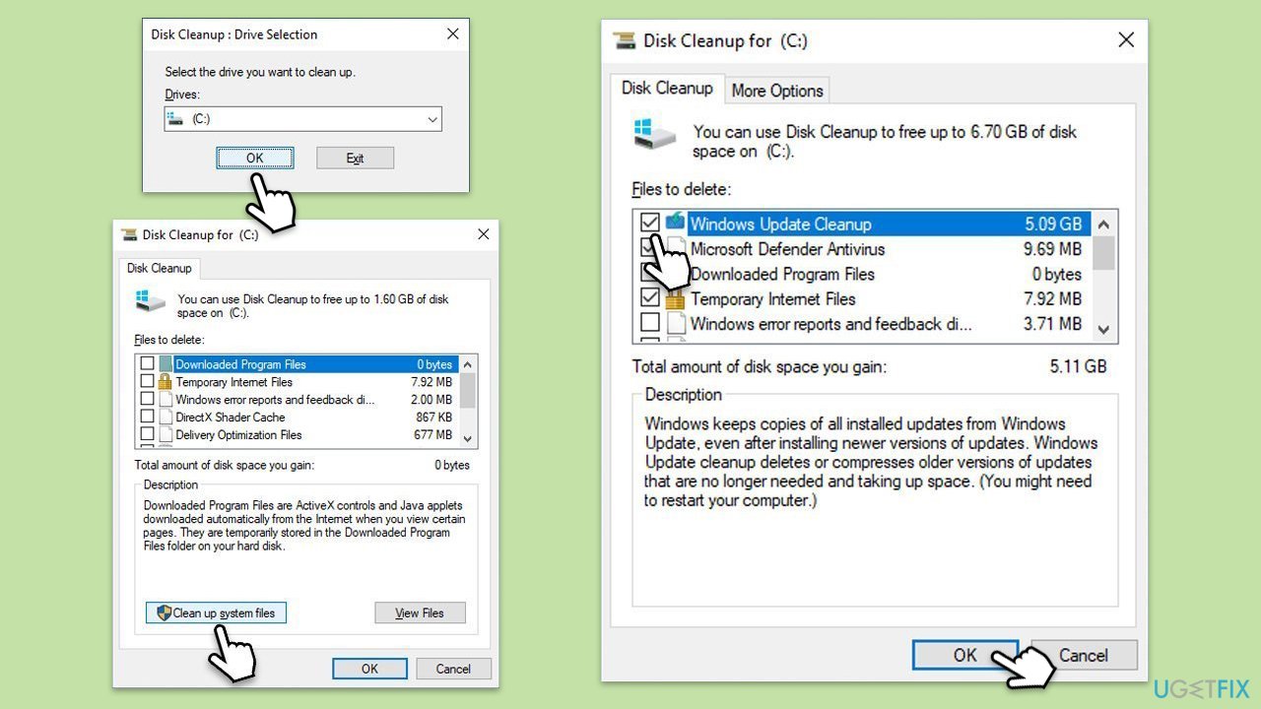Click the drive icon in the right cleanup window
The height and width of the screenshot is (709, 1261).
point(656,136)
